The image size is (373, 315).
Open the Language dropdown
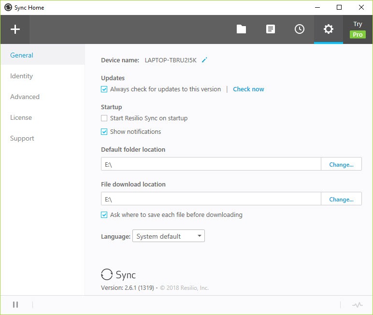coord(169,236)
